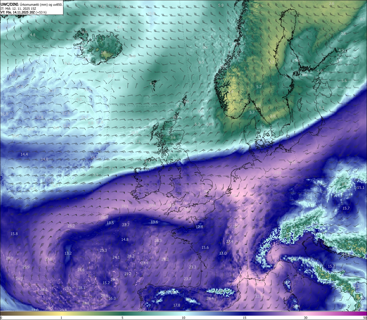The image size is (367, 320).
Task: Click the map value '14.4'
Action: point(24,154)
